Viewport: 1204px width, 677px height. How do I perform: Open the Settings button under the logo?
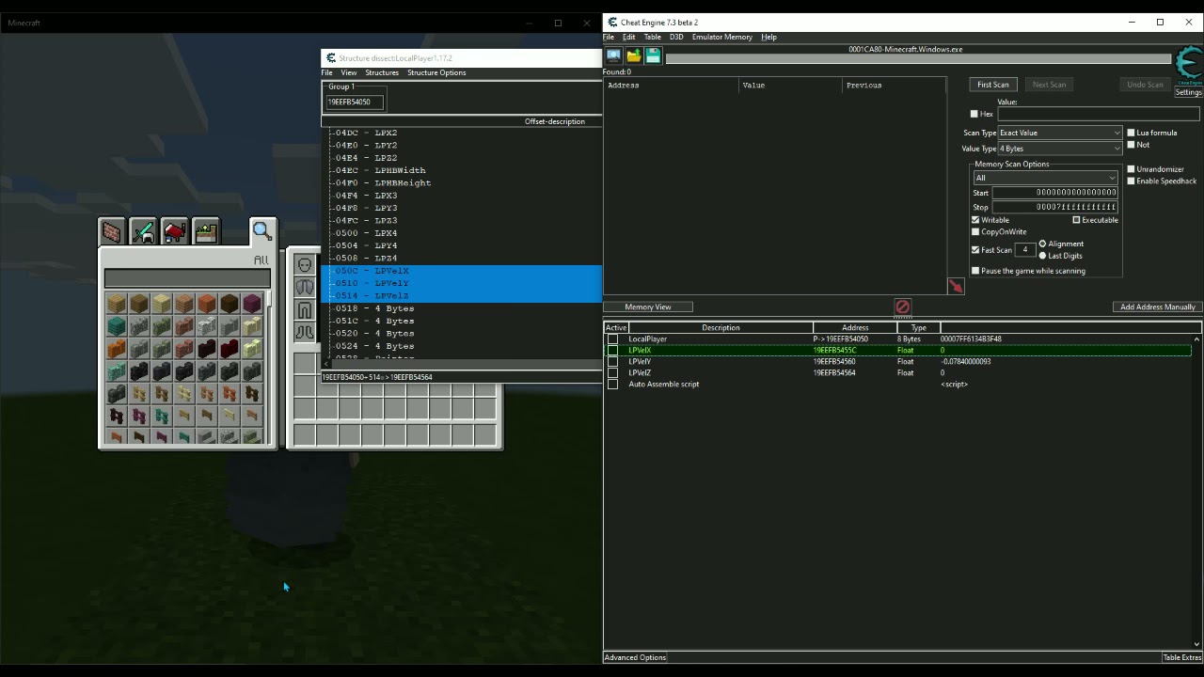(1188, 92)
